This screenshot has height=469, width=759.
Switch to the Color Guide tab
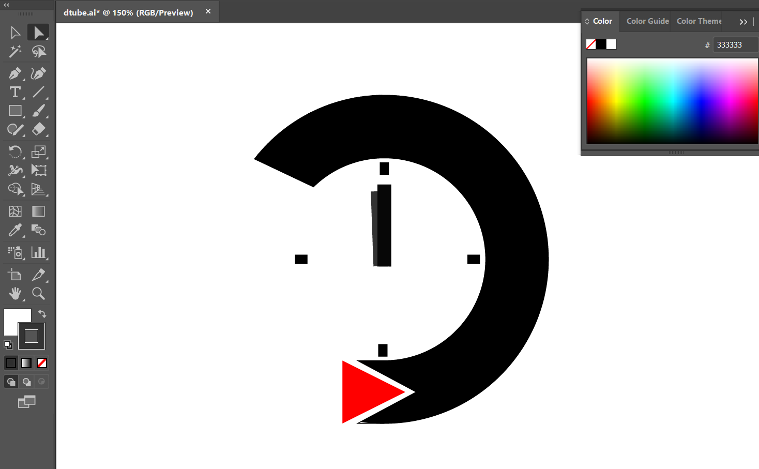point(647,21)
